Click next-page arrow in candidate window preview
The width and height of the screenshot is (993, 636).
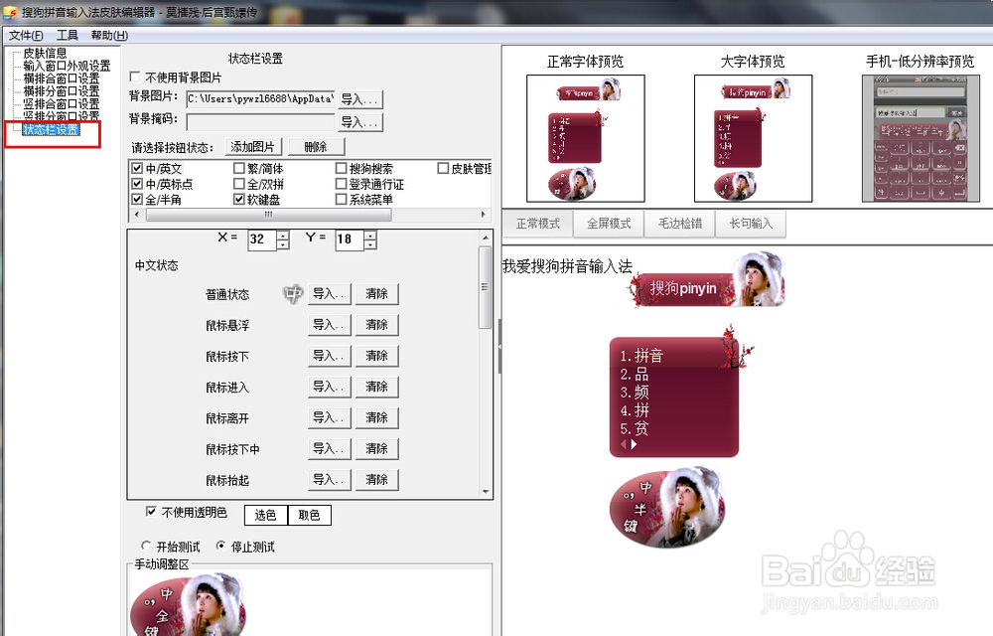[634, 444]
